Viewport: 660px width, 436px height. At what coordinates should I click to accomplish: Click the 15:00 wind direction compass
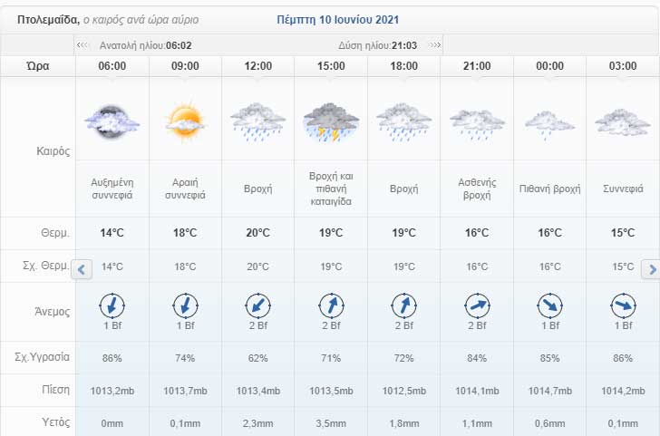pyautogui.click(x=331, y=305)
